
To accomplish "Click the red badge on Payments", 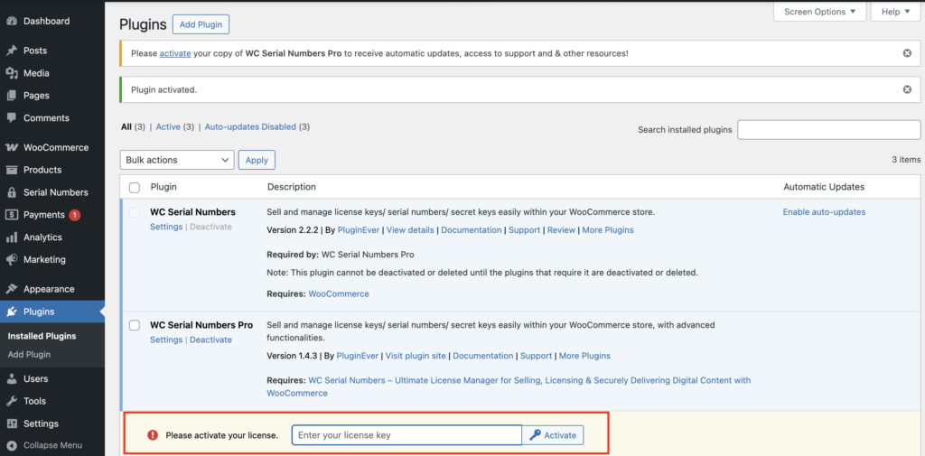I will pyautogui.click(x=74, y=215).
